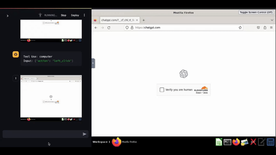Bookmark this page with star icon
Screen dimensions: 276x155
click(240, 28)
